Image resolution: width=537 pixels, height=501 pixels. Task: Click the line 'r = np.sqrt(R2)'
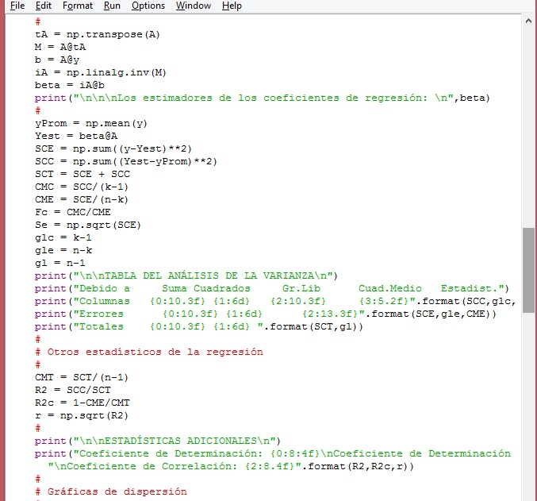coord(82,415)
